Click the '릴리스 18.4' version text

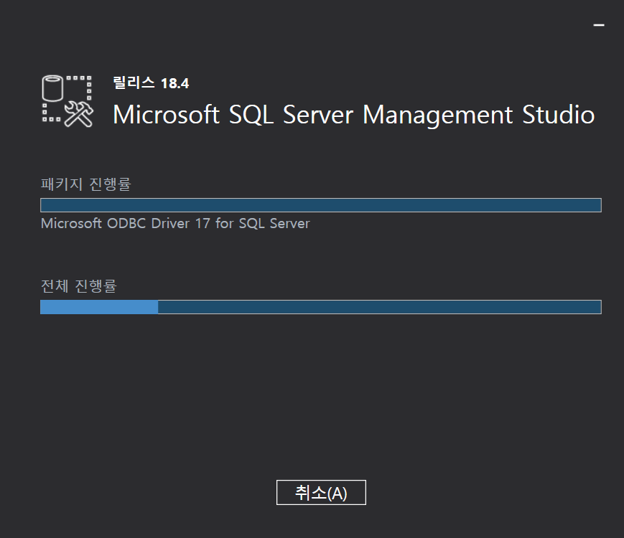151,82
